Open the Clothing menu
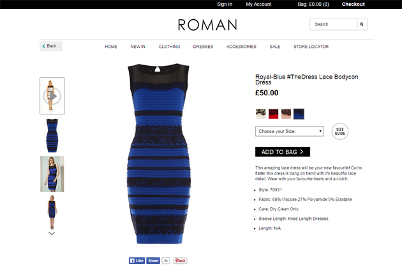 point(169,47)
